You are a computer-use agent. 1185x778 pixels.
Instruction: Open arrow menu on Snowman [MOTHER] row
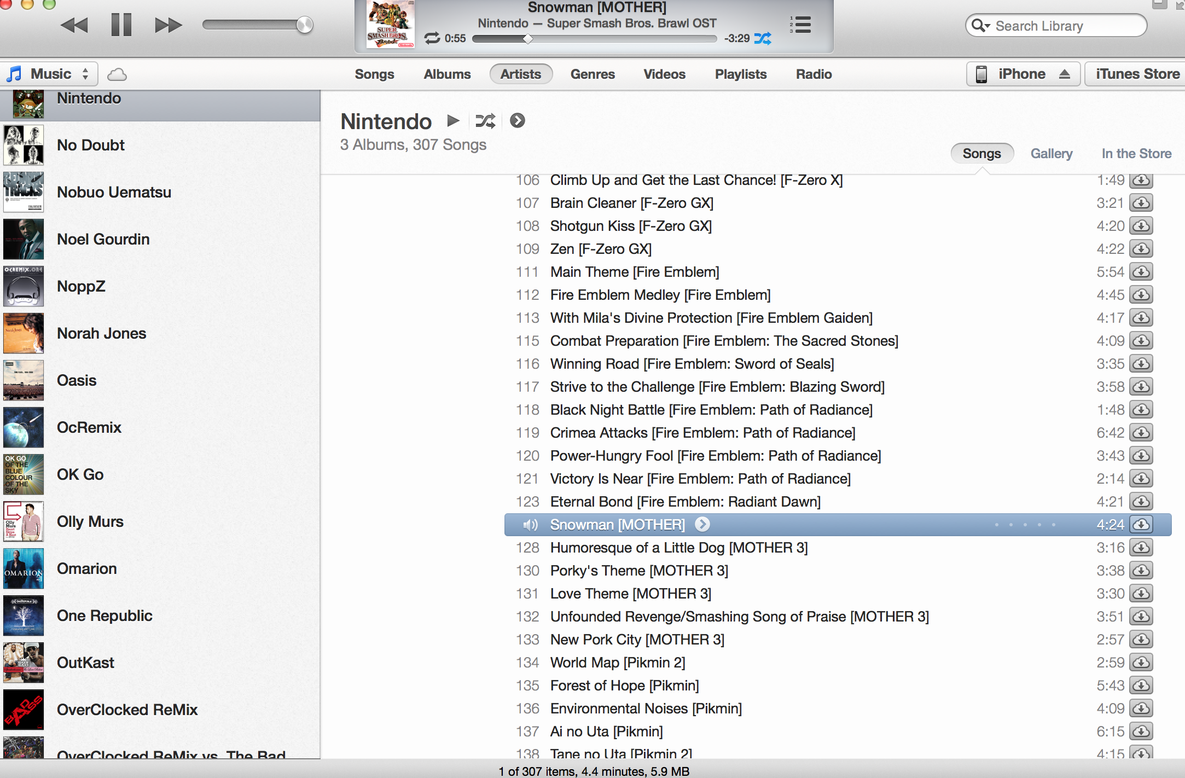[x=702, y=524]
